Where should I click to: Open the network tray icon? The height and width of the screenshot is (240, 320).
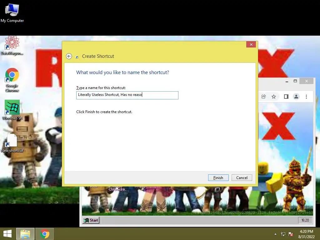pos(283,234)
